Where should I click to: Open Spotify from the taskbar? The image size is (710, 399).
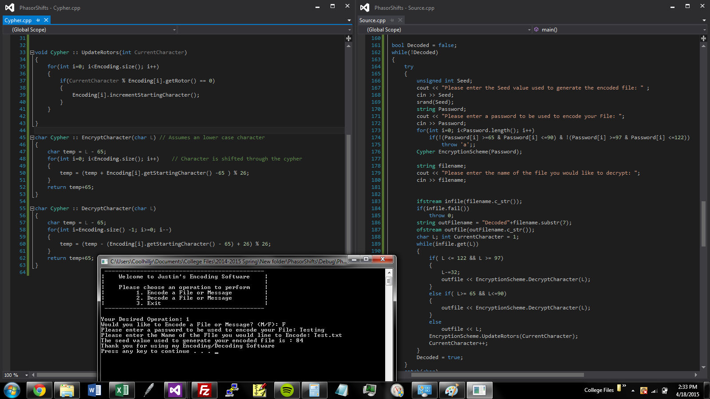[x=287, y=390]
